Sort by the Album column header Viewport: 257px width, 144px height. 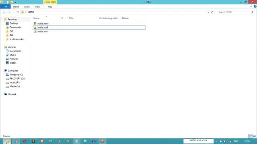pos(125,18)
